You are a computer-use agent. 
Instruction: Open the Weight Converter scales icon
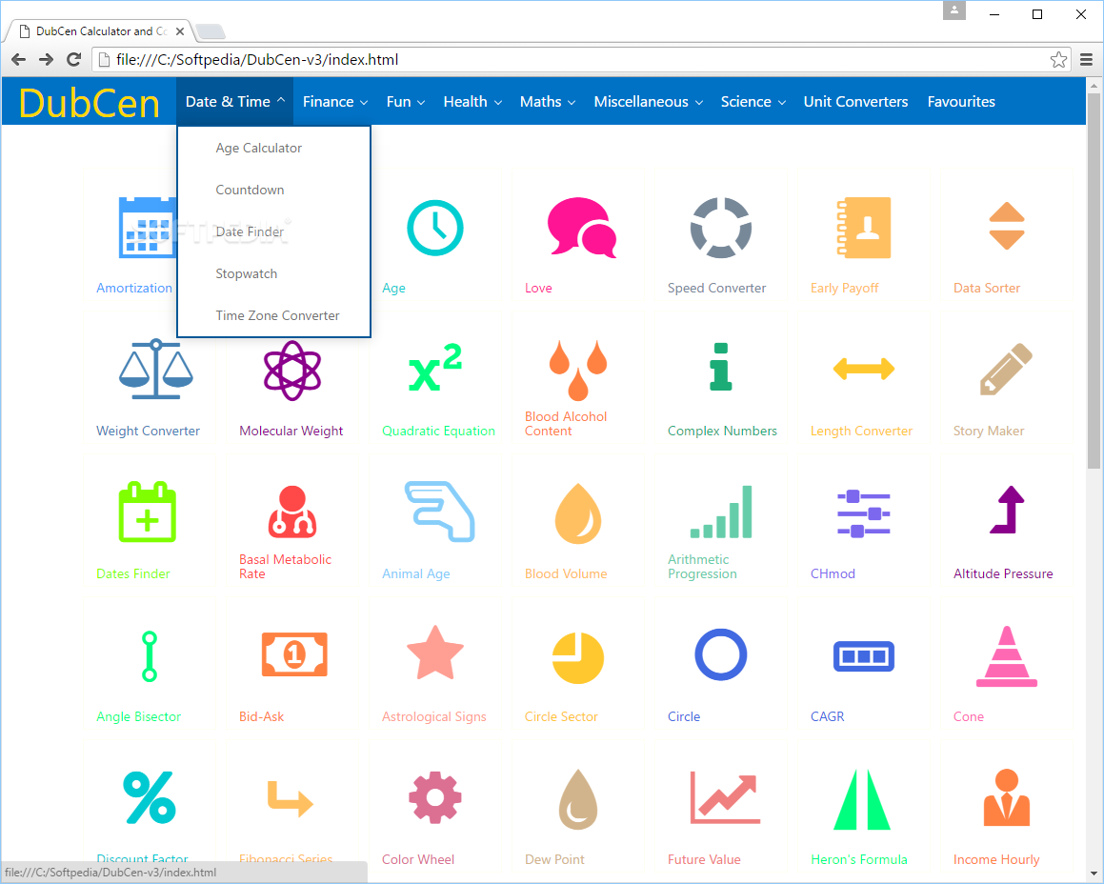point(155,369)
